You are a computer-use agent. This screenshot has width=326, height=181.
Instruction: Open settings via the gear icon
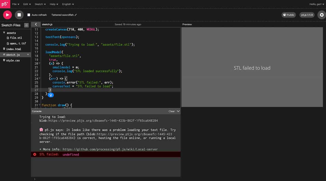322,15
